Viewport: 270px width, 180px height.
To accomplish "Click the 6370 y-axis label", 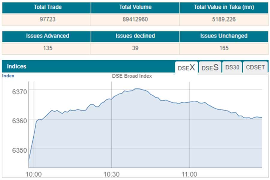I will (19, 91).
